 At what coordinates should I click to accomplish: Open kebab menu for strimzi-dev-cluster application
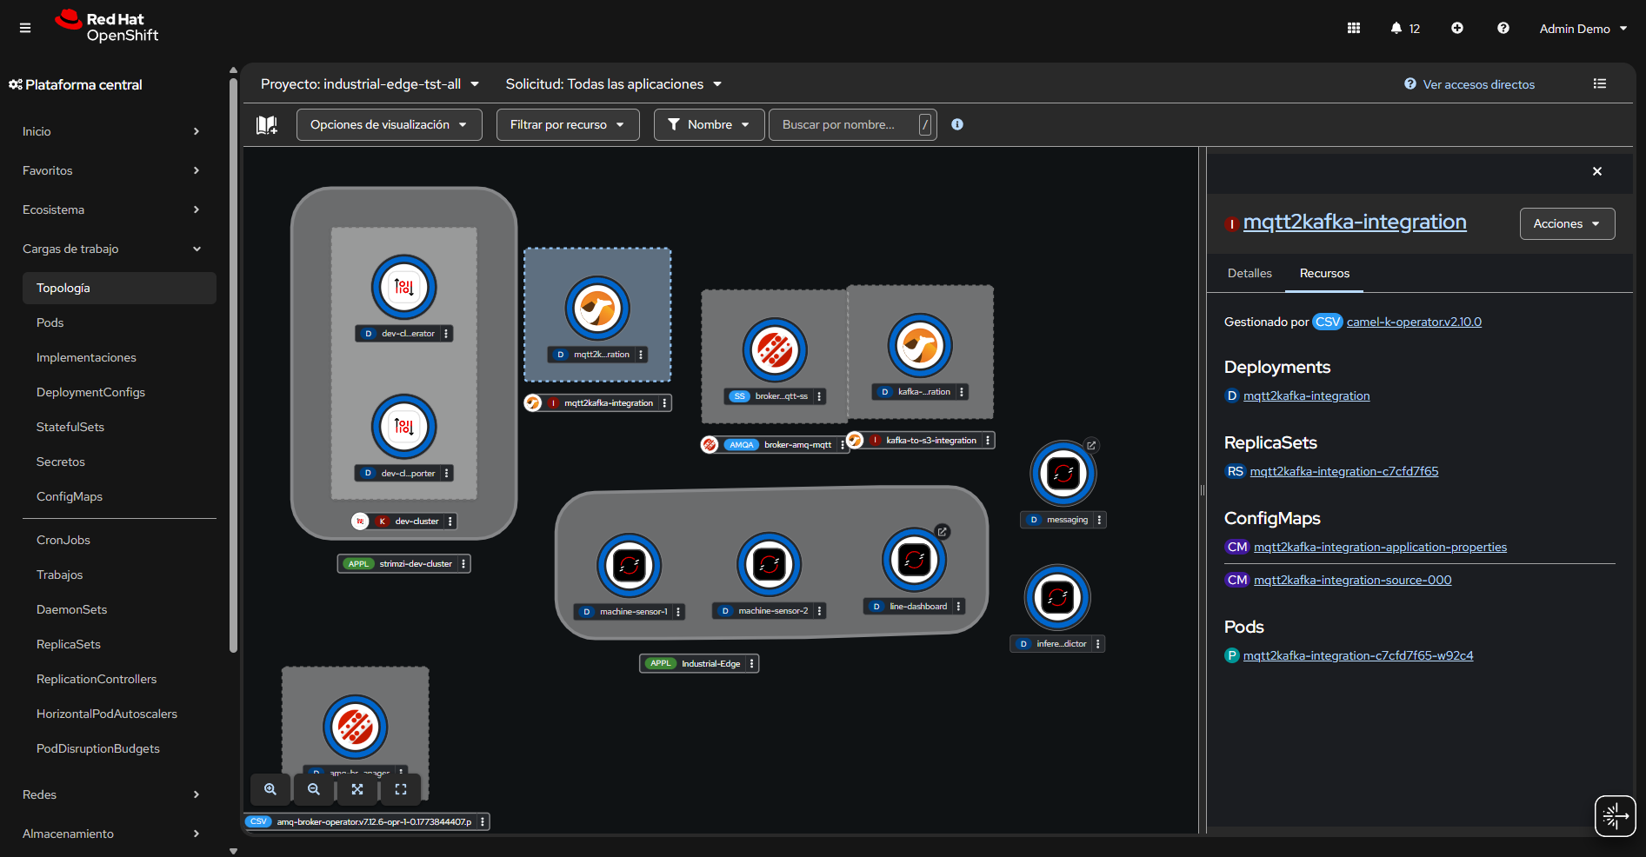[463, 564]
